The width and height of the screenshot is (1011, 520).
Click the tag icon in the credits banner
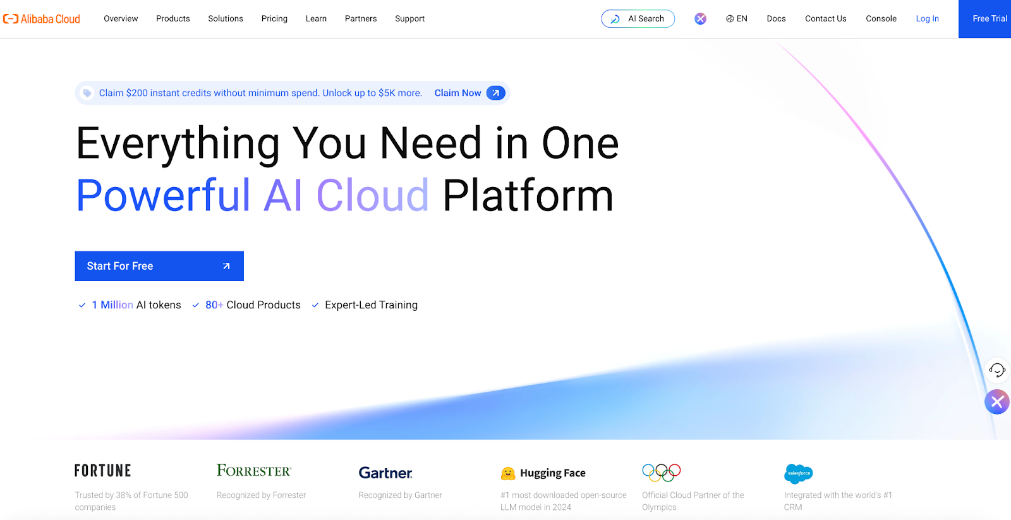87,93
